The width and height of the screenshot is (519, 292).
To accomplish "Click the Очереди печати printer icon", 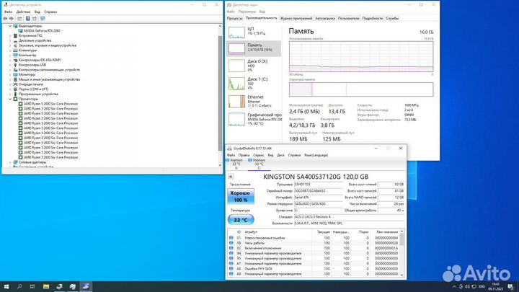I will tap(15, 84).
